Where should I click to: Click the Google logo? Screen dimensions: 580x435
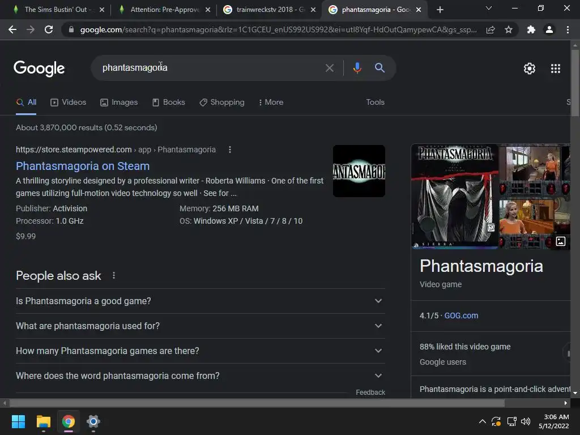point(39,69)
